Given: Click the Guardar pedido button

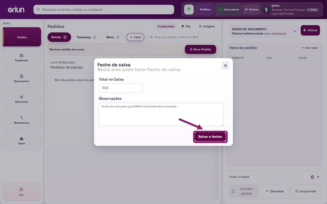Looking at the screenshot, I should [x=243, y=191].
